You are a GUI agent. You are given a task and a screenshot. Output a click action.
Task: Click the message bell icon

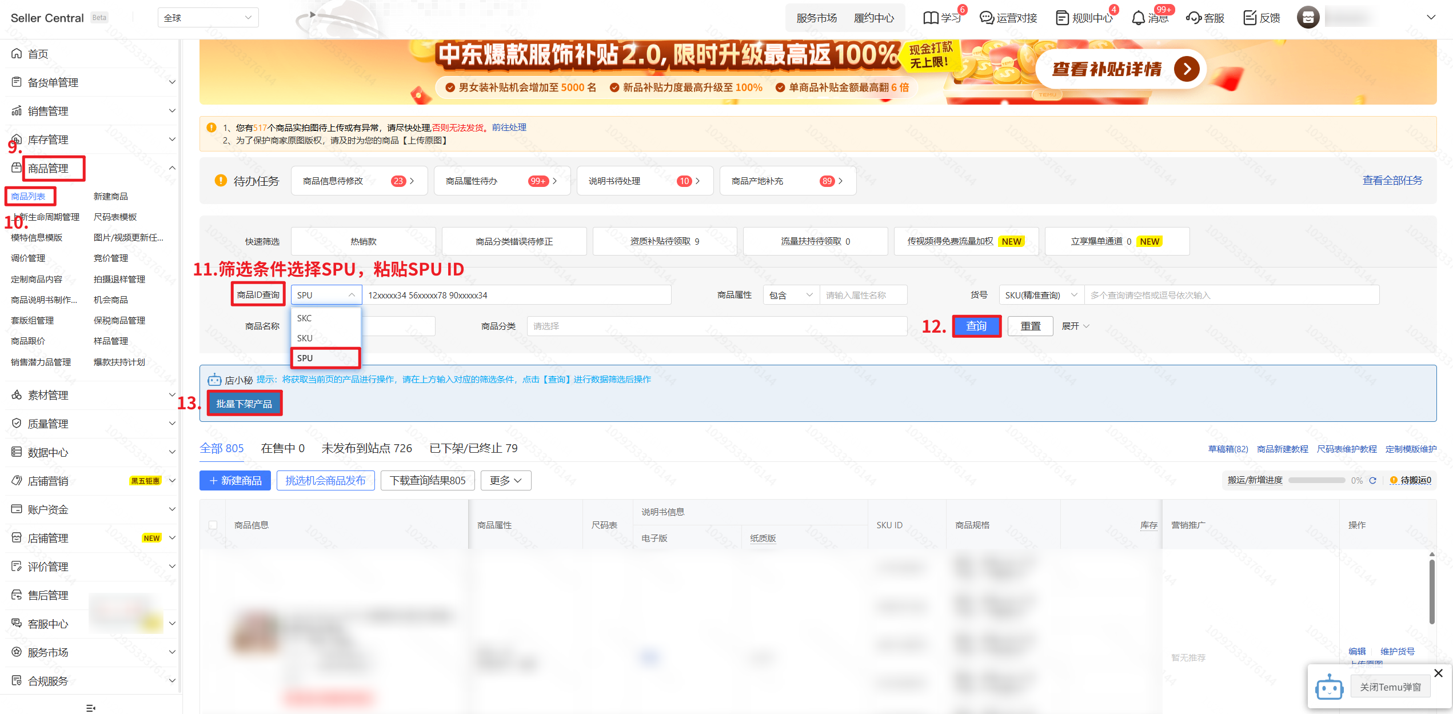coord(1138,18)
